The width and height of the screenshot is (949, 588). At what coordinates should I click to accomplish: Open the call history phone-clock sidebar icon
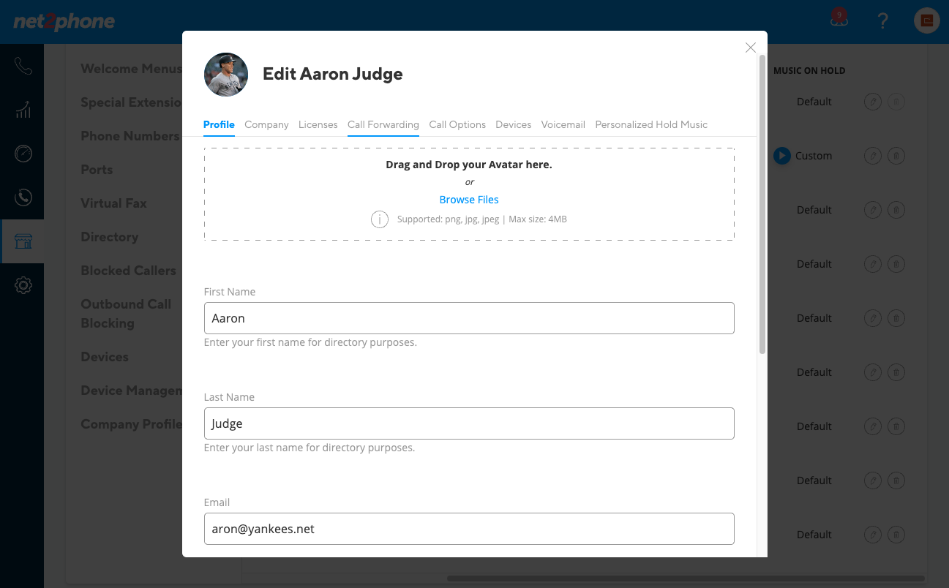pos(23,197)
